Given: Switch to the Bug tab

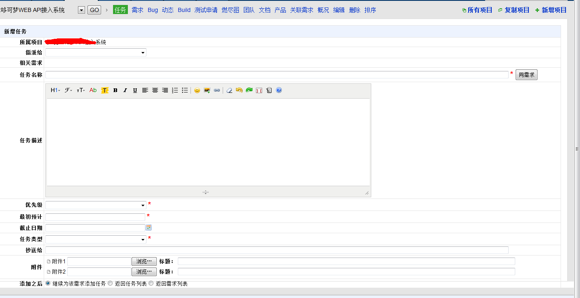Looking at the screenshot, I should (x=153, y=10).
